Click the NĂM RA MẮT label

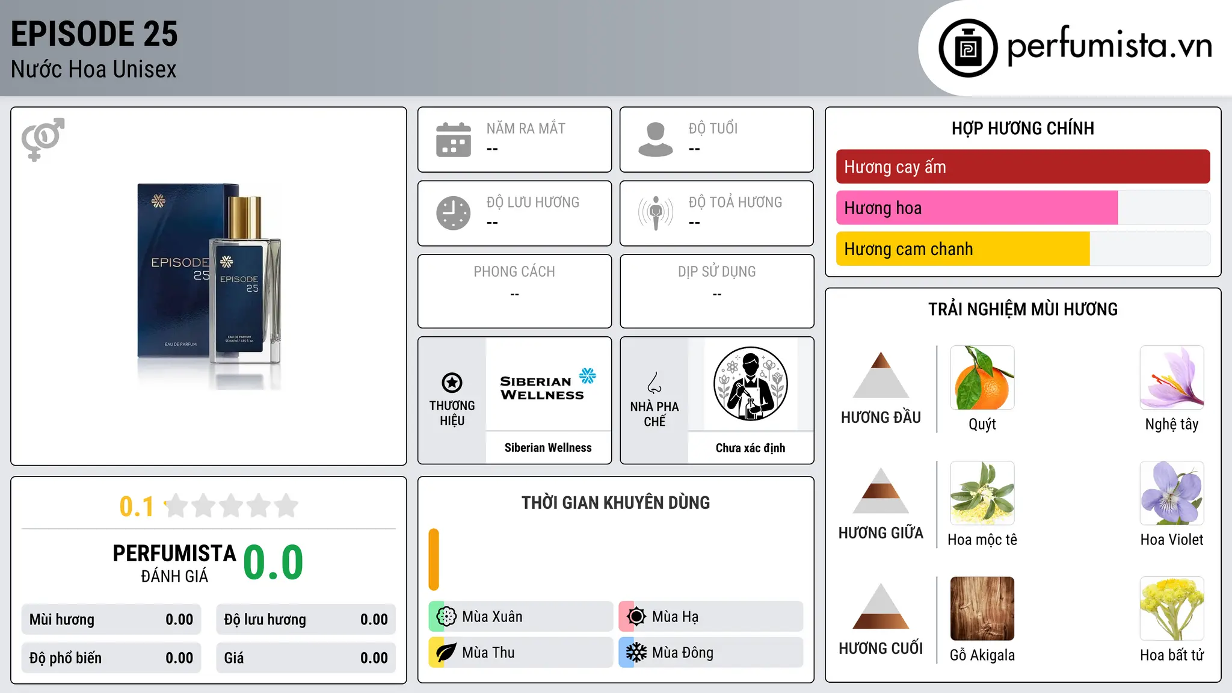pyautogui.click(x=526, y=128)
